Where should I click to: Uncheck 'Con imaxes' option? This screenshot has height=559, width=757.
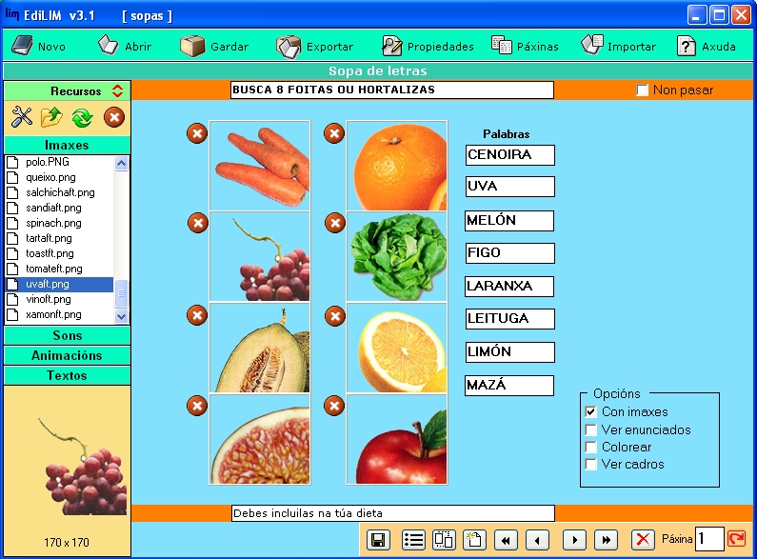[591, 412]
